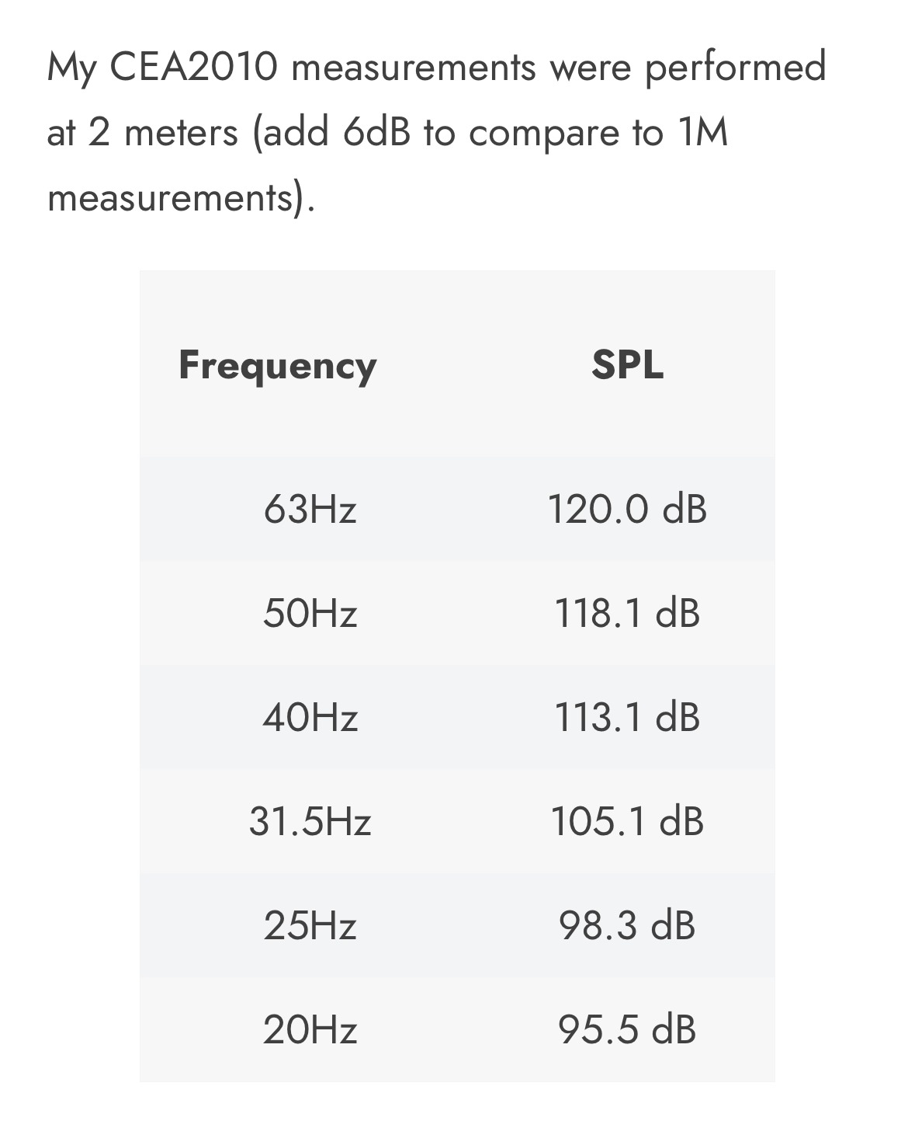Select the 63Hz frequency cell
The image size is (915, 1135).
click(310, 510)
